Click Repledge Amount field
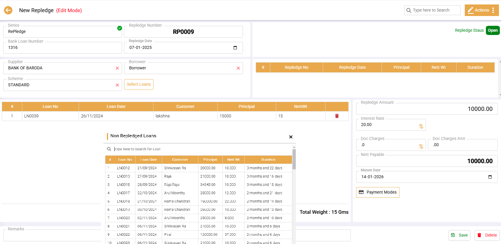501x244 pixels. [x=427, y=109]
